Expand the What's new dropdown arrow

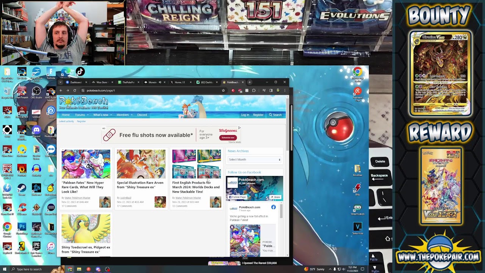click(111, 115)
